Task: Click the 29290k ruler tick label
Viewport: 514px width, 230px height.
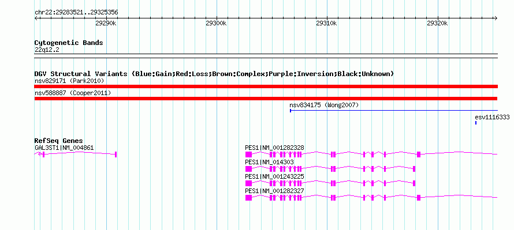Action: [106, 24]
